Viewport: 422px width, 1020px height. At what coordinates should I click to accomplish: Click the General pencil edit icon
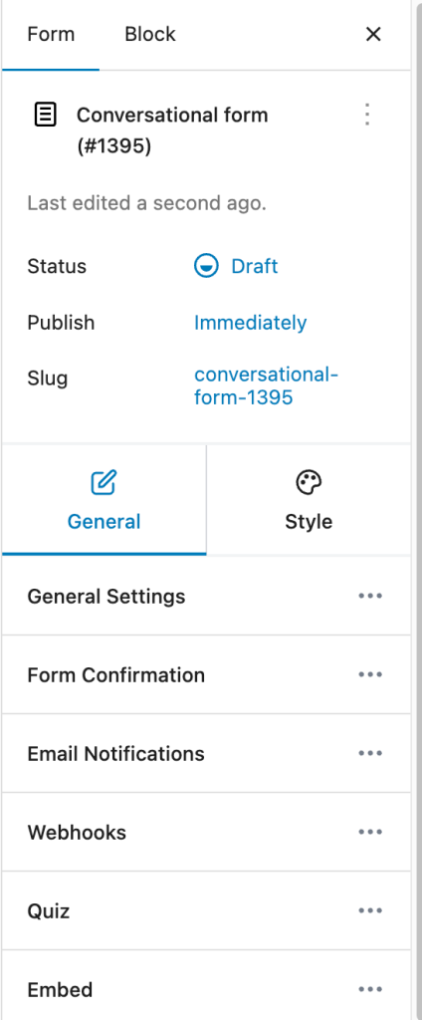point(104,483)
